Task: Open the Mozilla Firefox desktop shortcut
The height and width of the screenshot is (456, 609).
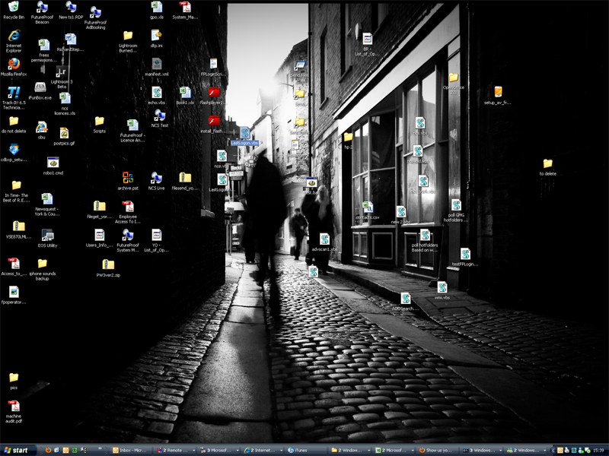Action: [x=14, y=65]
